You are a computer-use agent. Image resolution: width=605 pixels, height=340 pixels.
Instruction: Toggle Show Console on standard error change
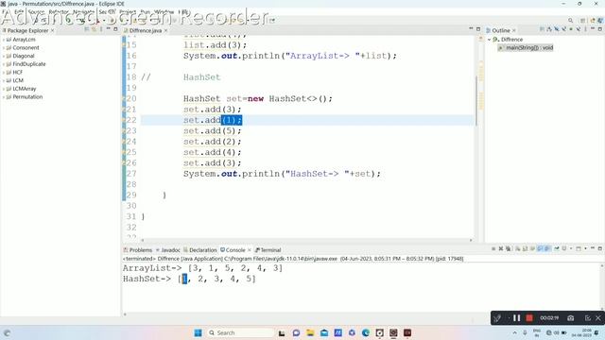(546, 248)
